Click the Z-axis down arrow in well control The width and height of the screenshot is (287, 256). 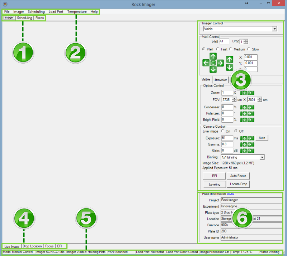coord(230,67)
